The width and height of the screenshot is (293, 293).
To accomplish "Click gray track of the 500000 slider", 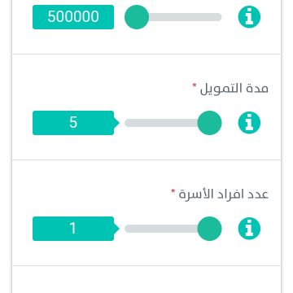I will pos(185,17).
